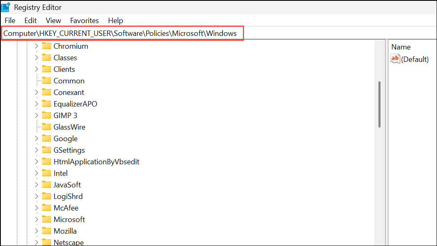Click the Name column header
The width and height of the screenshot is (437, 246).
pos(401,47)
